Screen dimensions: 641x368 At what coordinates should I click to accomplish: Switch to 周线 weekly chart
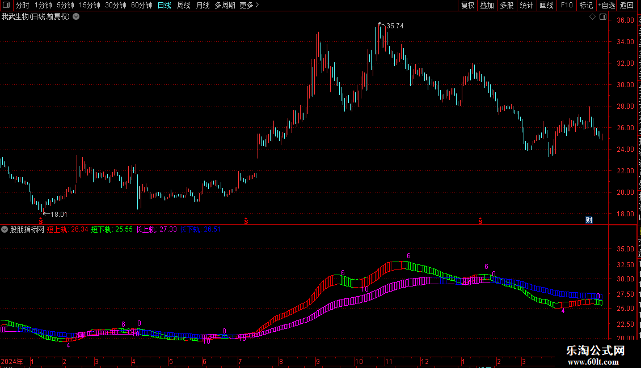tap(184, 5)
